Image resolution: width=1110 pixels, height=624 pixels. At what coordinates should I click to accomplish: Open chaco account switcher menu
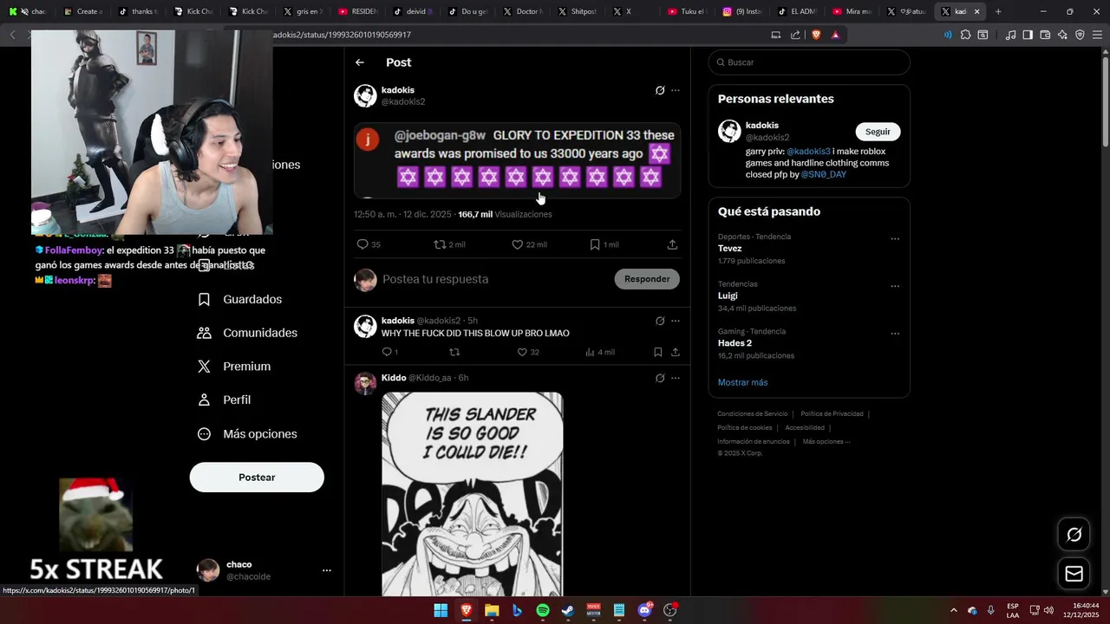coord(264,570)
